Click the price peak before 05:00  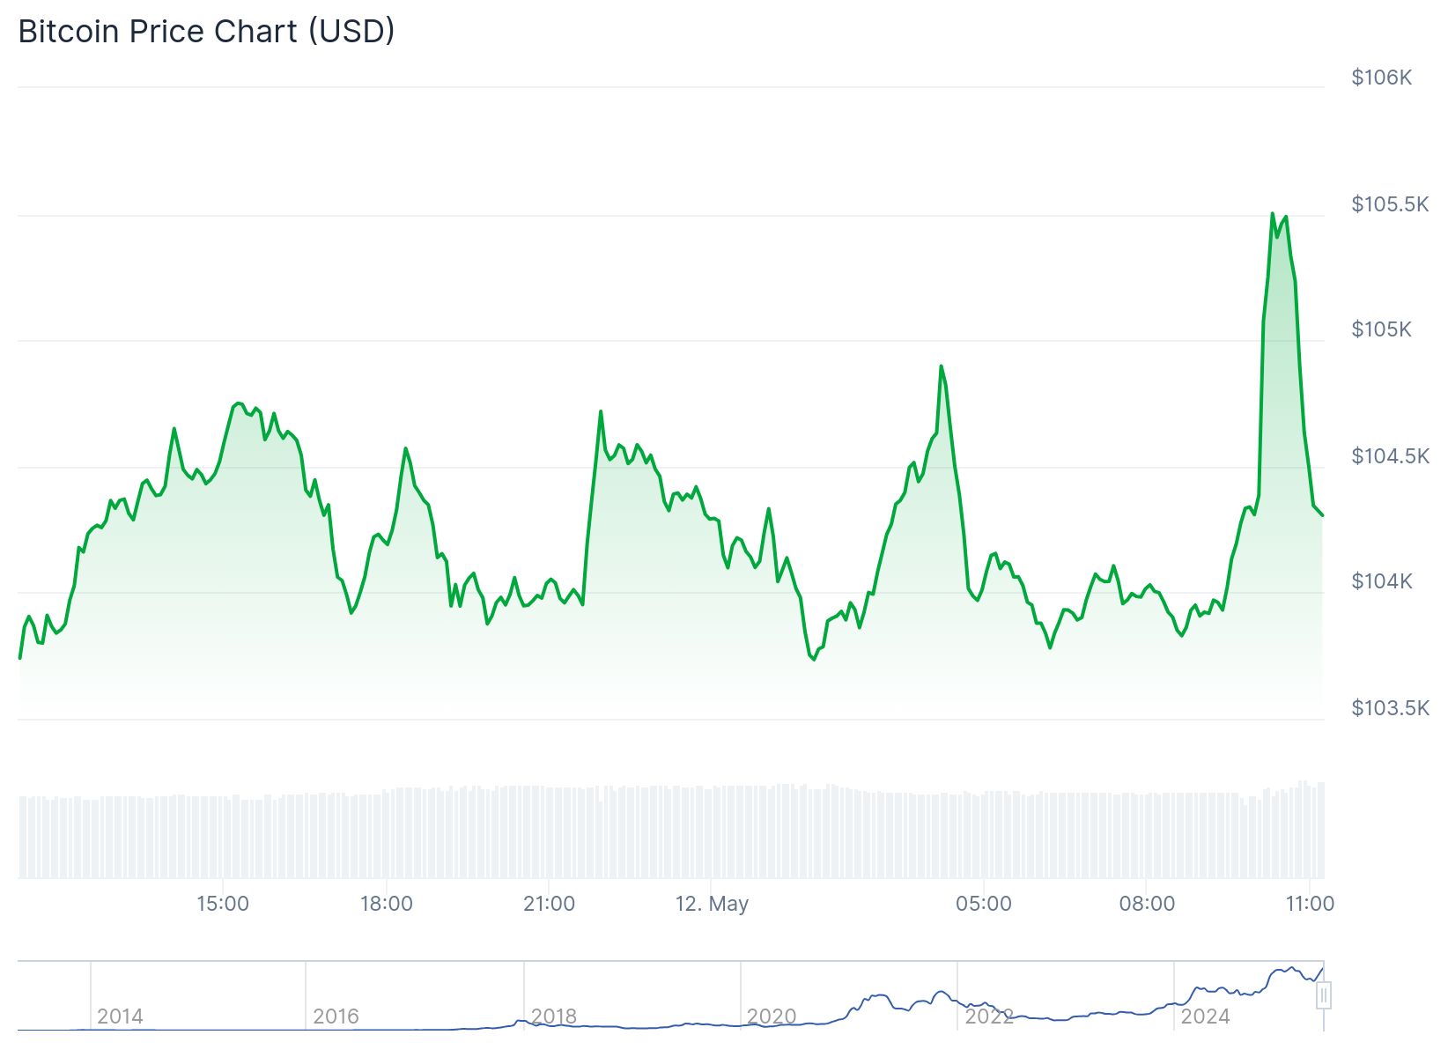(x=941, y=366)
